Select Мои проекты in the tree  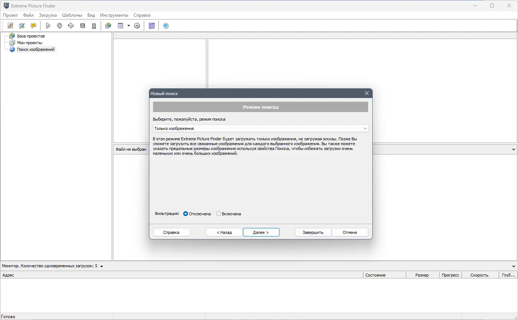(x=30, y=43)
